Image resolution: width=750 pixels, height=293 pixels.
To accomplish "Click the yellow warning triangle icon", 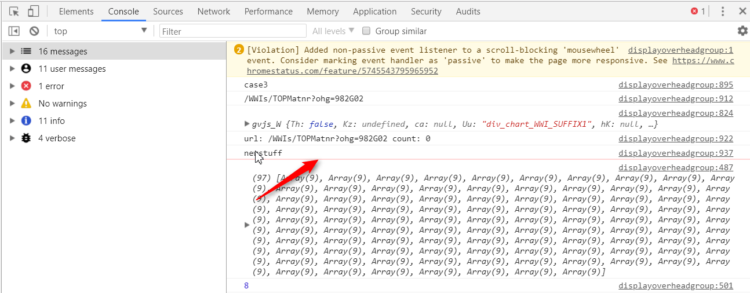I will pos(26,104).
